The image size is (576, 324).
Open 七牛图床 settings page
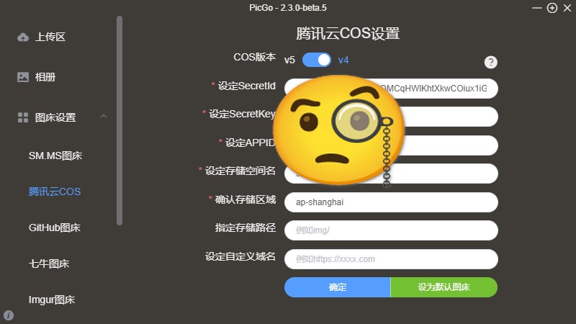click(49, 264)
